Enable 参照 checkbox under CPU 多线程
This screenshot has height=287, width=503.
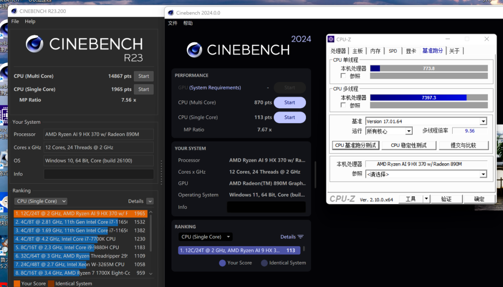pos(343,105)
